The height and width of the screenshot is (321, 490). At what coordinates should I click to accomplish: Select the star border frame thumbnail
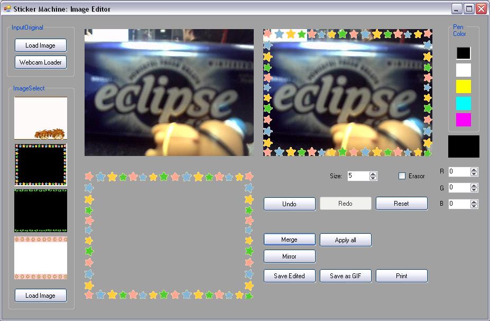click(x=41, y=164)
